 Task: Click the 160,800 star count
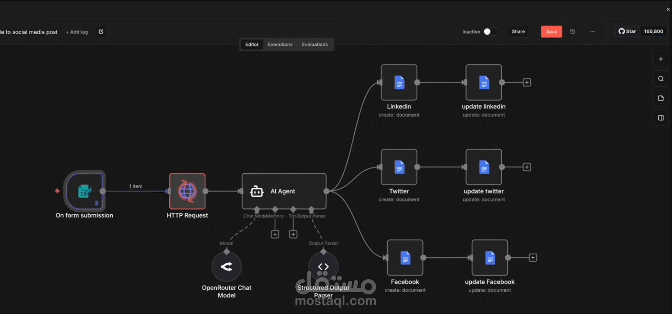tap(653, 31)
